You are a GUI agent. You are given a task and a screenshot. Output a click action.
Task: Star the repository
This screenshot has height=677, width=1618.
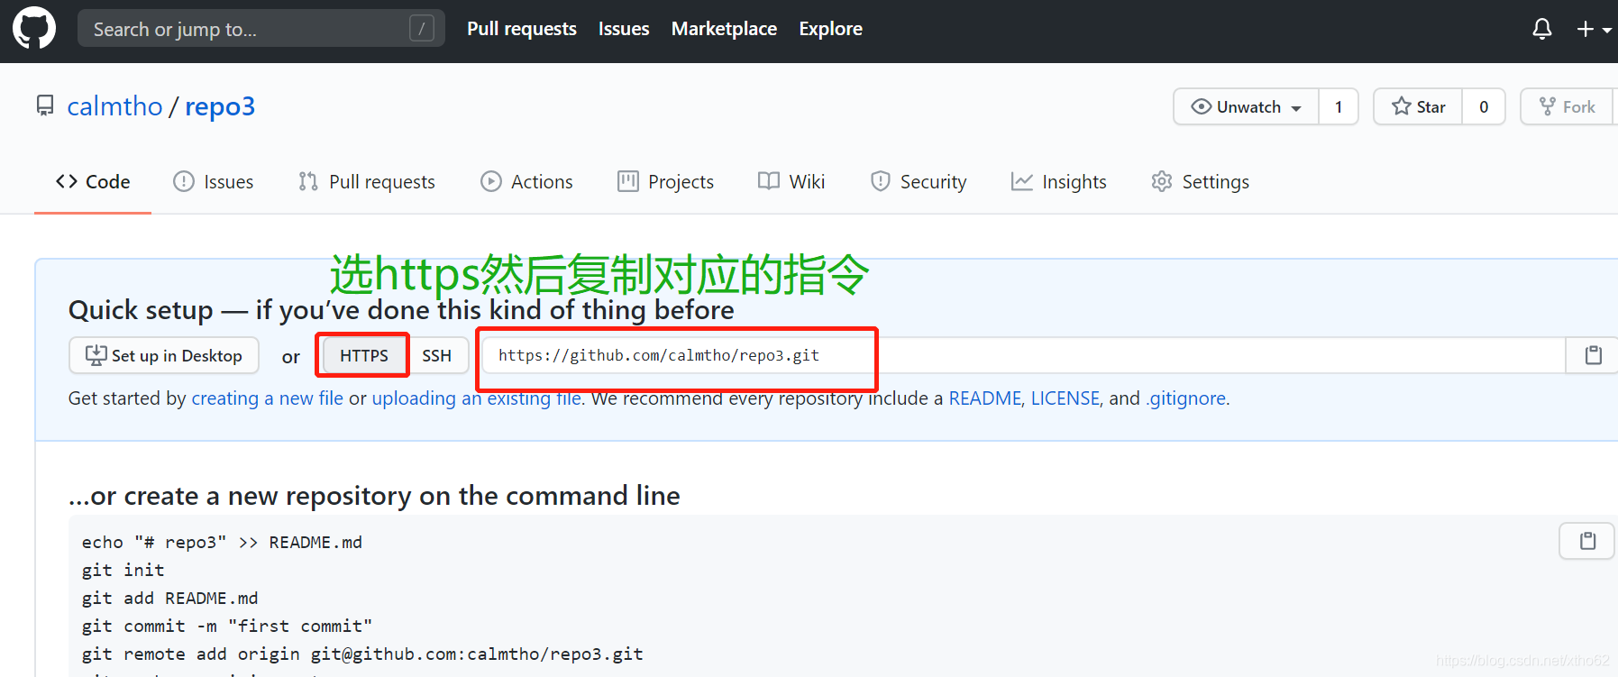coord(1418,106)
